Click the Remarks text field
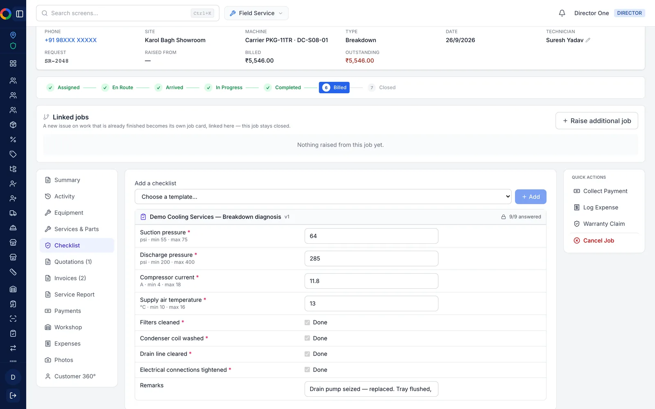This screenshot has height=409, width=655. (x=371, y=389)
